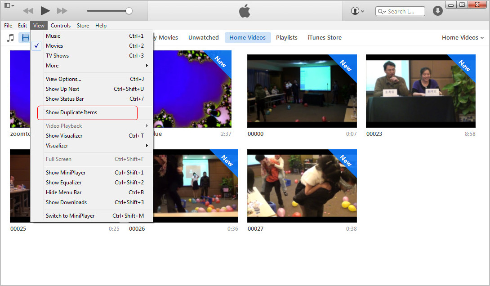
Task: Toggle Show MiniPlayer
Action: [x=92, y=173]
